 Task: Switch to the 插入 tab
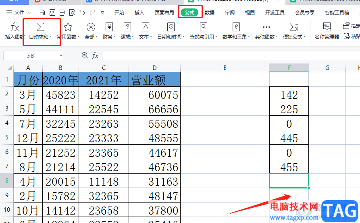[x=139, y=12]
